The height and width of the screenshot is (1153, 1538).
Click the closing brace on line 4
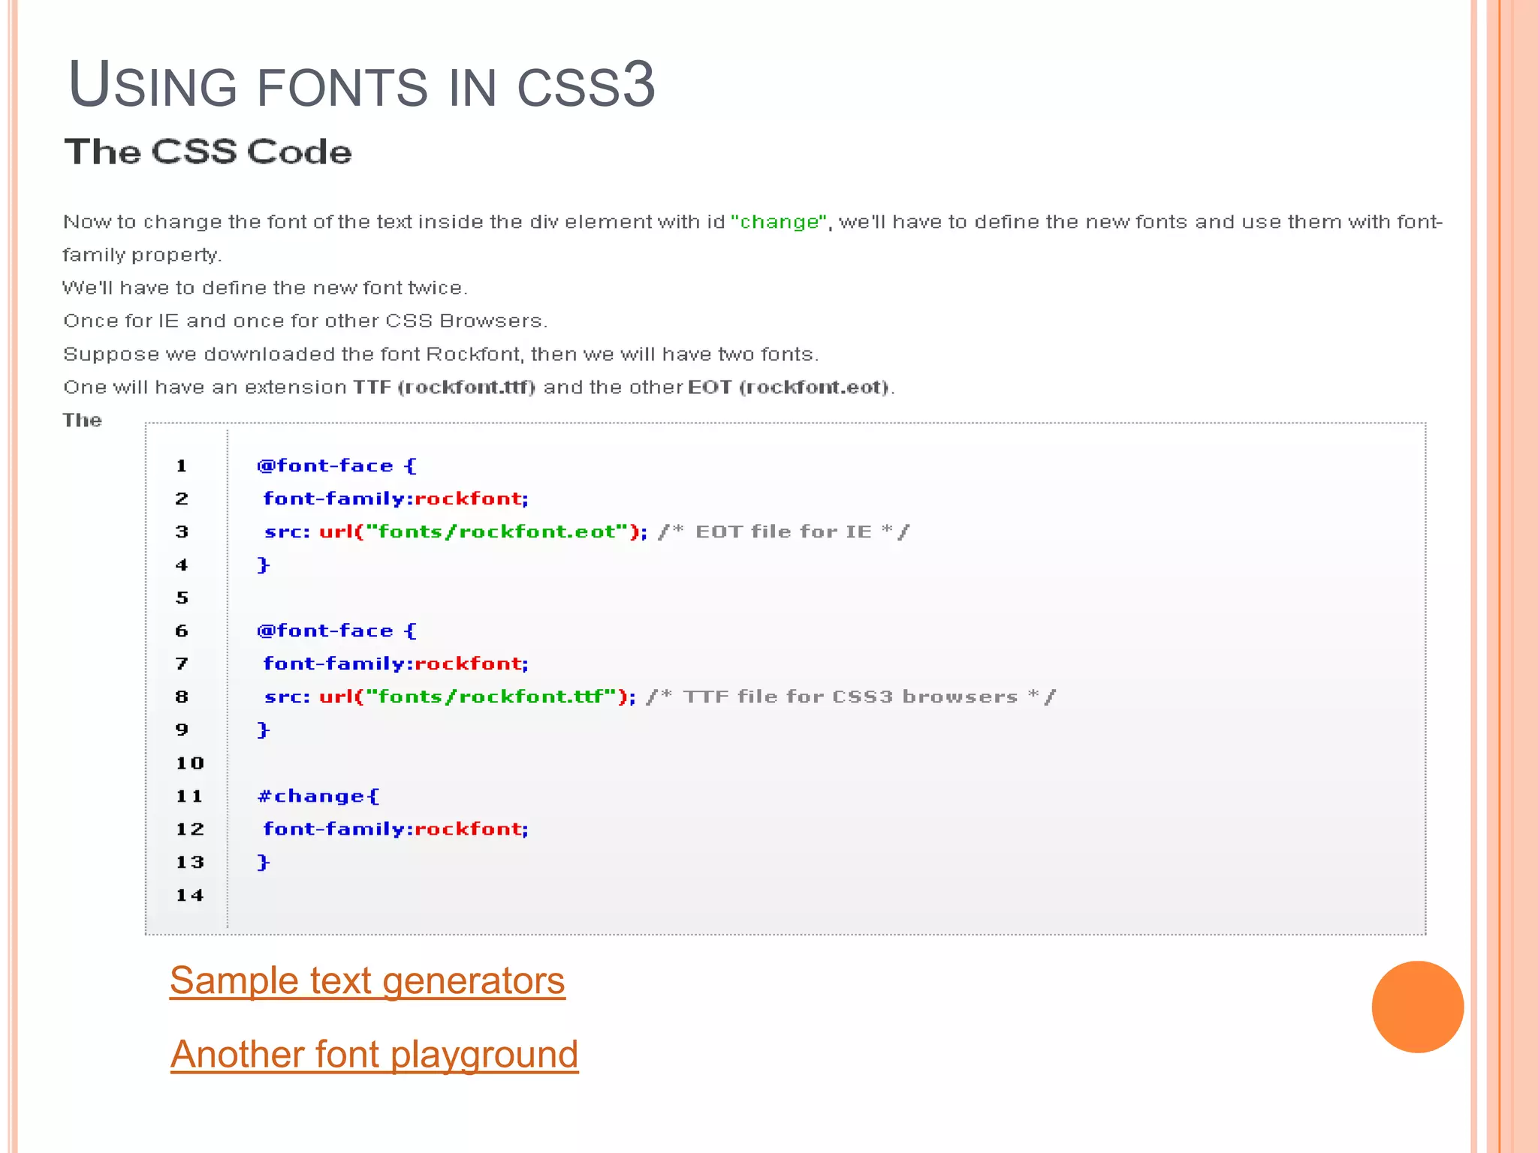[263, 564]
